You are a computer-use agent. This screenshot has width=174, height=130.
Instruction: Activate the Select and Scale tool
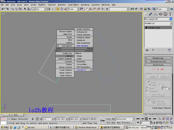pos(66,9)
